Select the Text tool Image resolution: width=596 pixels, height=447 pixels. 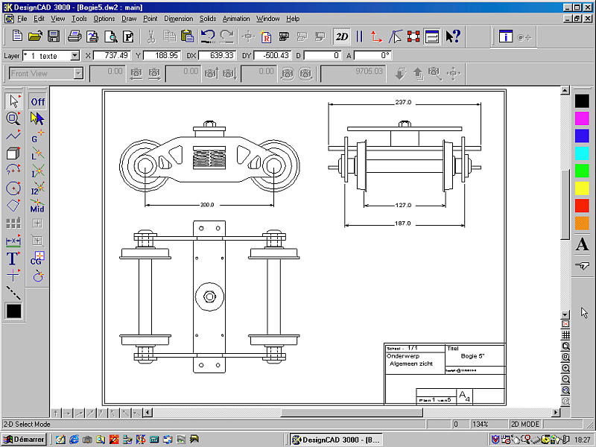[13, 259]
